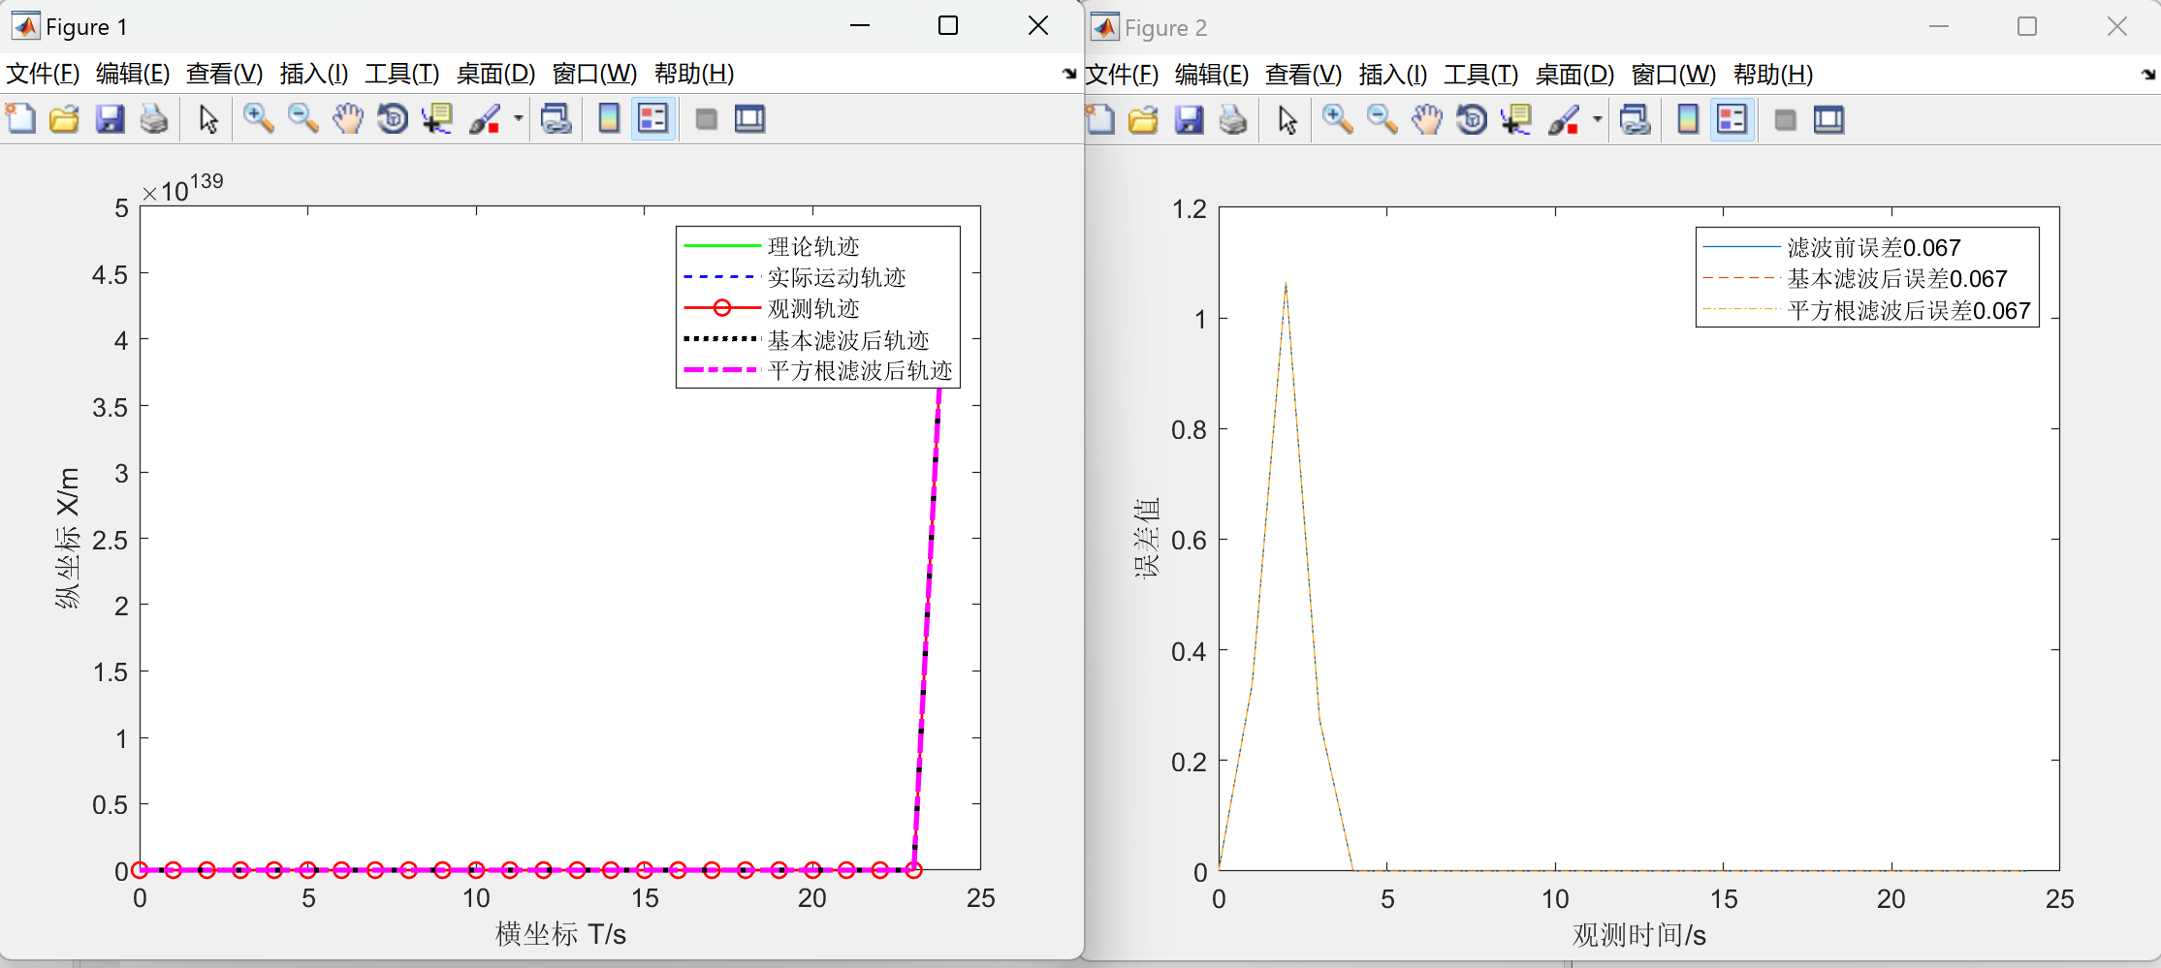This screenshot has width=2161, height=968.
Task: Open 工具(T) menu in Figure 2
Action: point(1480,75)
